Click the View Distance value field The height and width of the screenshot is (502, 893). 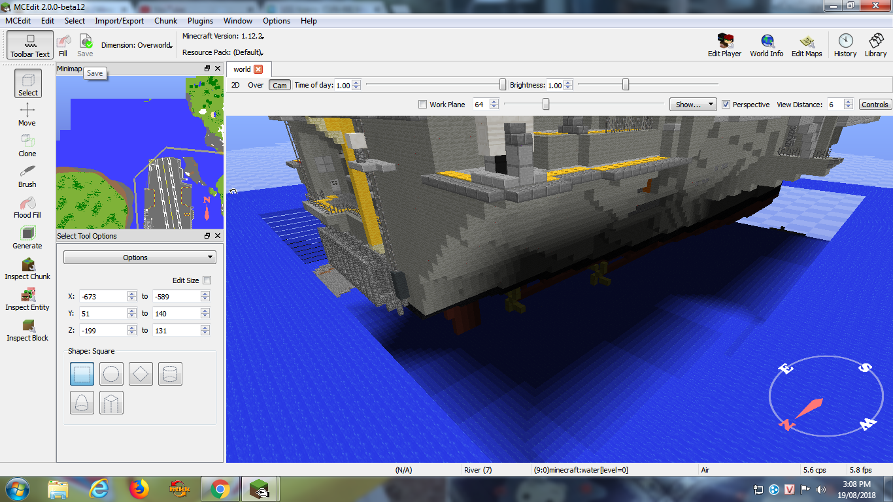835,105
